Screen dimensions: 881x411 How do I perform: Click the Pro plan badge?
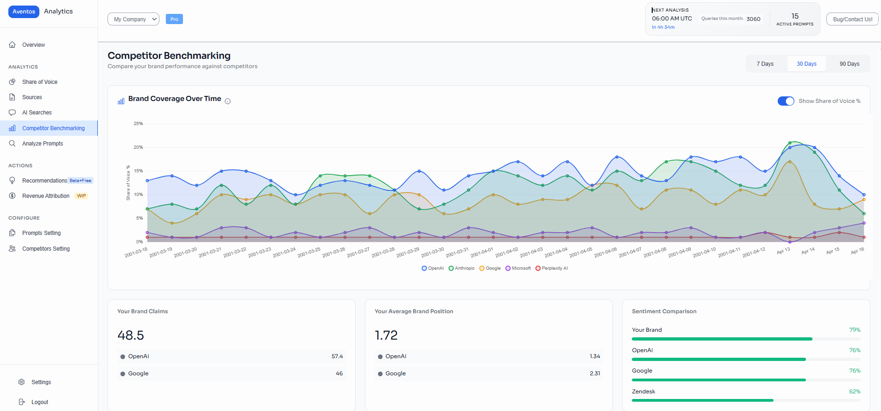click(174, 19)
